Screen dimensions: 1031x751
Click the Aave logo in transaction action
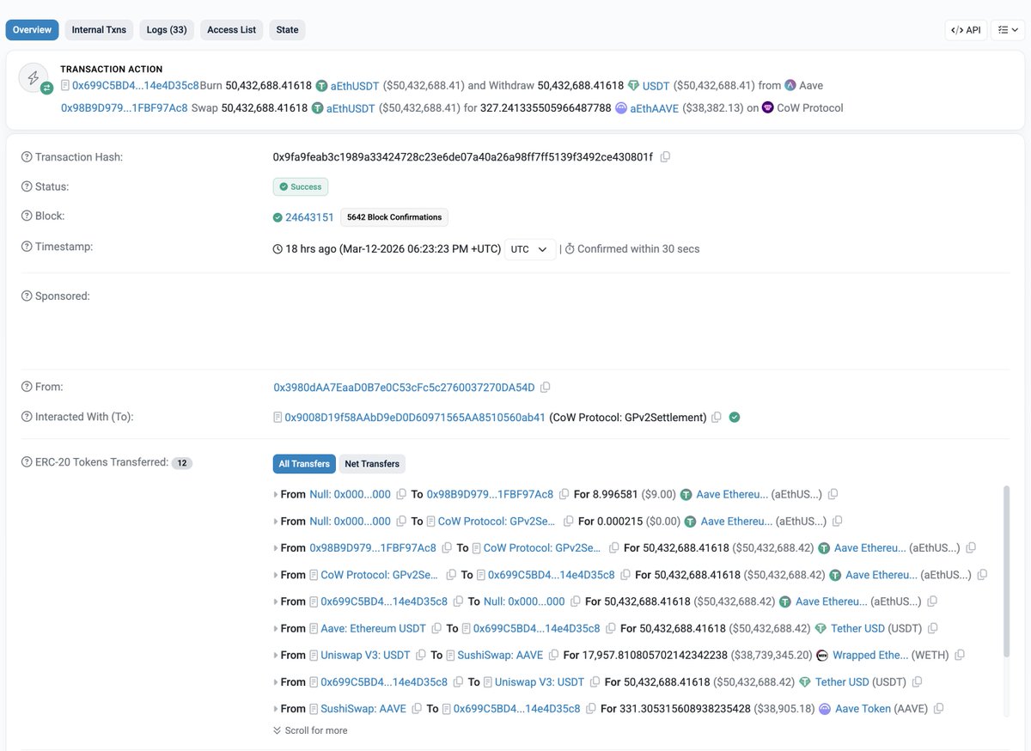(x=791, y=86)
